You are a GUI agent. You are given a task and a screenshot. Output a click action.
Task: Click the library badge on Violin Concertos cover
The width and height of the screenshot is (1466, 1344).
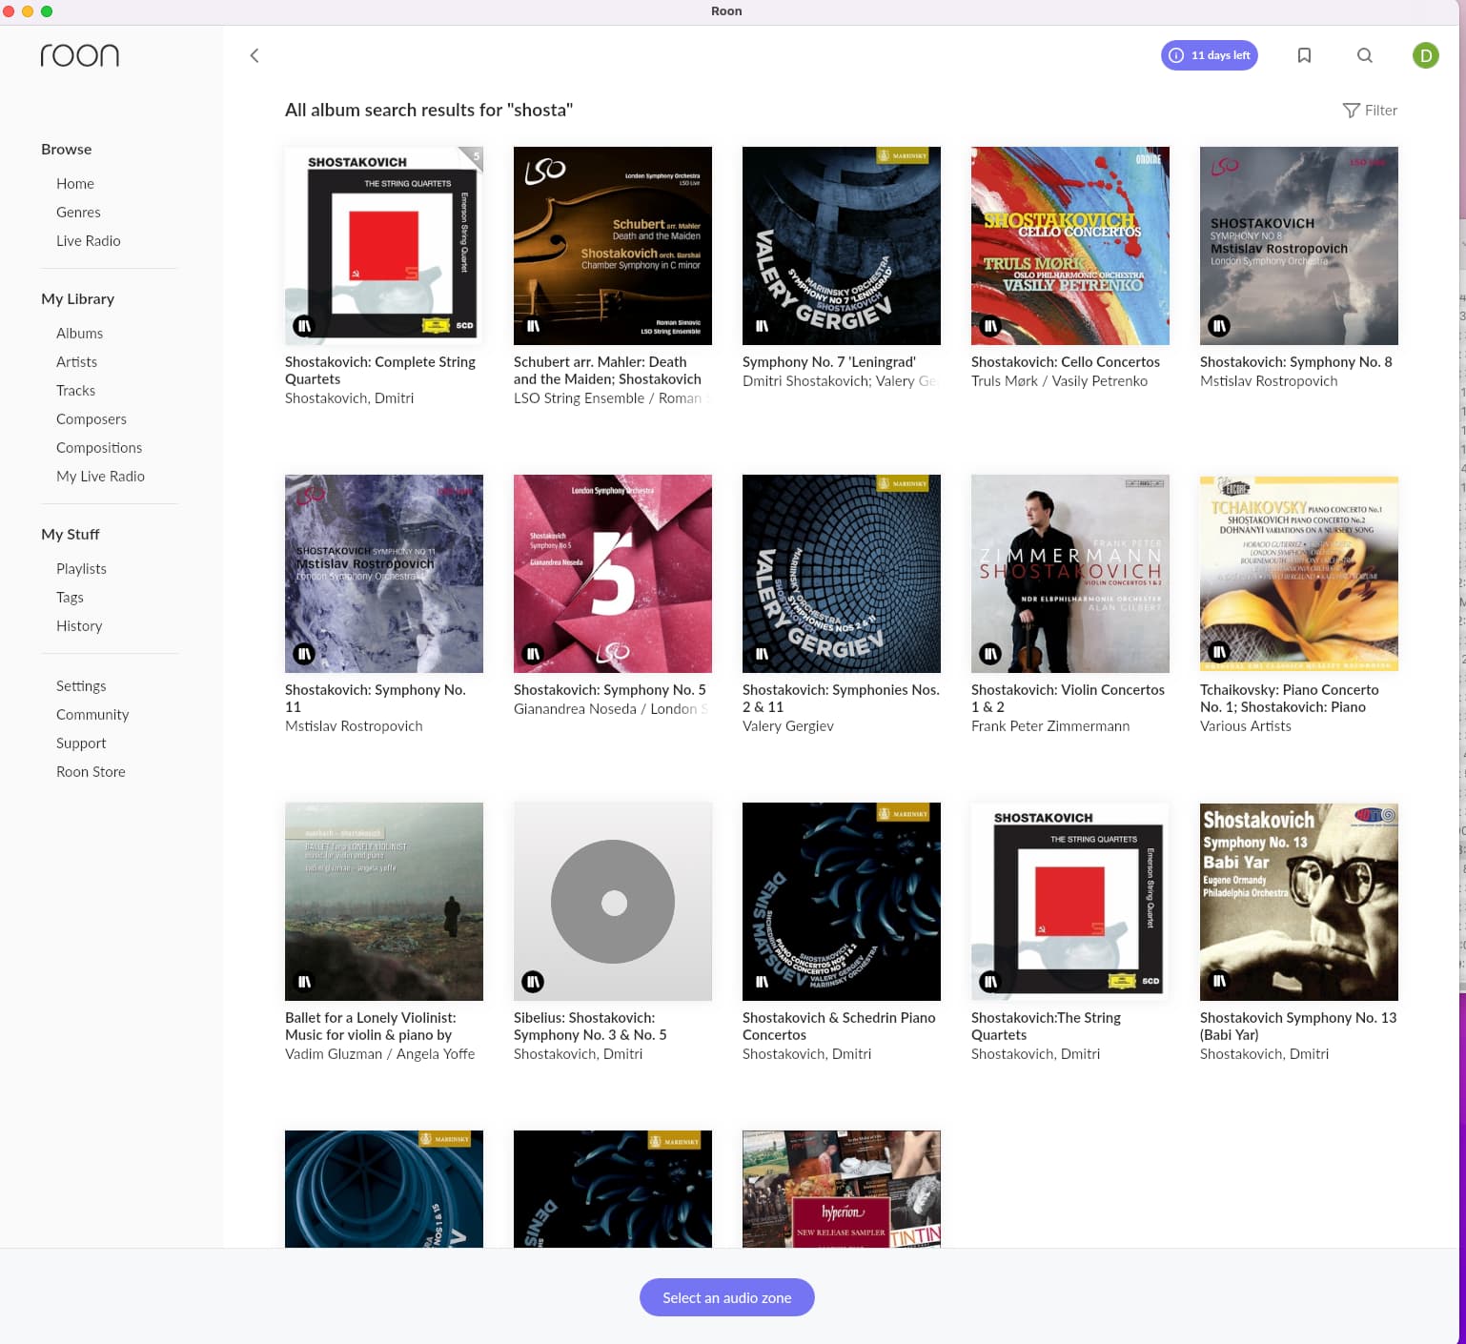[990, 654]
